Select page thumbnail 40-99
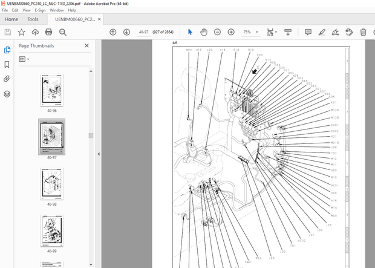This screenshot has height=268, width=375. click(x=51, y=230)
